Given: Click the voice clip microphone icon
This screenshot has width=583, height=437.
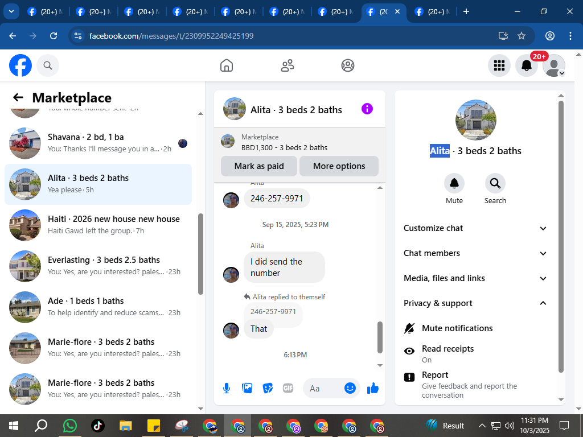Looking at the screenshot, I should (227, 388).
